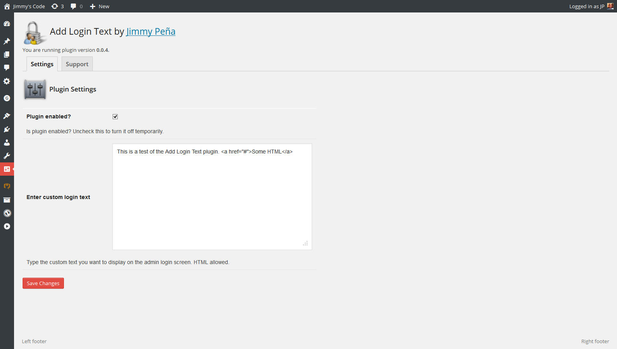Click inside the custom login text area
617x349 pixels.
tap(212, 197)
